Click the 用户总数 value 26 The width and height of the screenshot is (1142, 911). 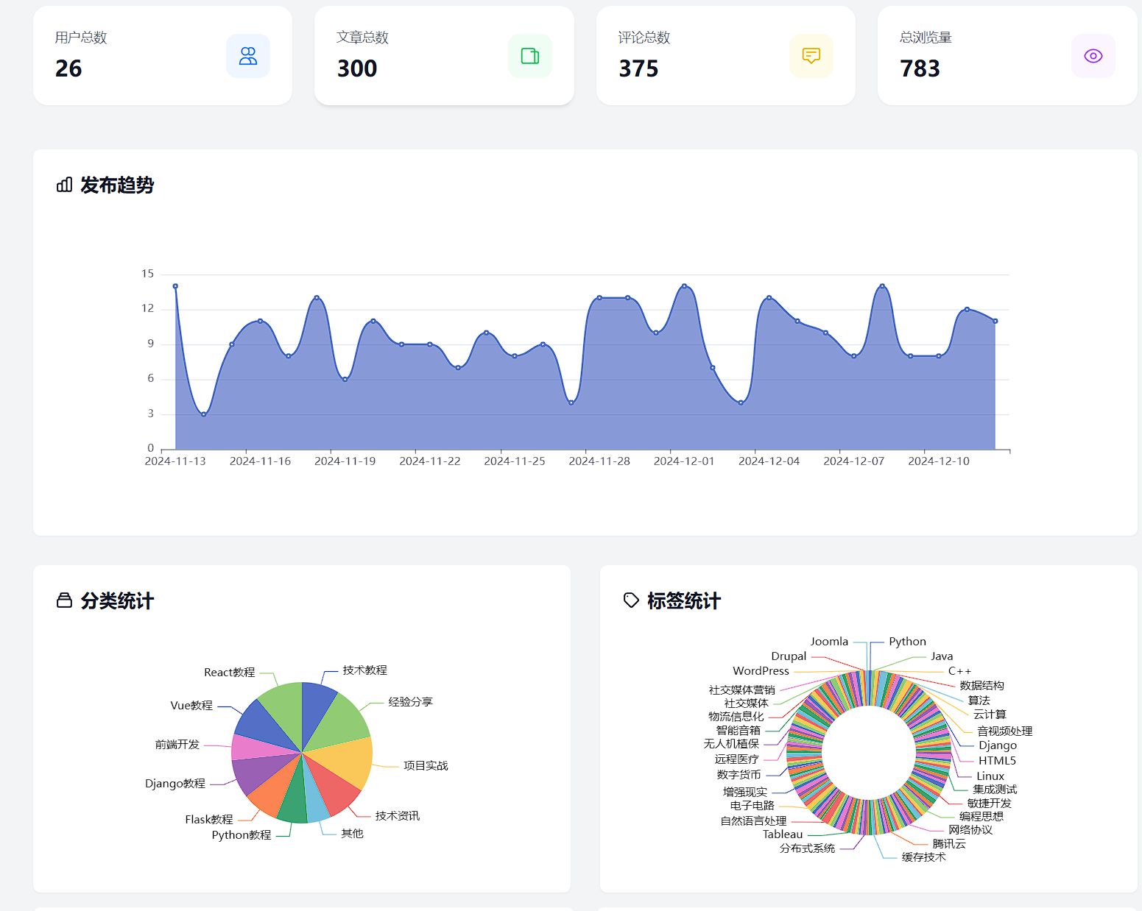[68, 68]
